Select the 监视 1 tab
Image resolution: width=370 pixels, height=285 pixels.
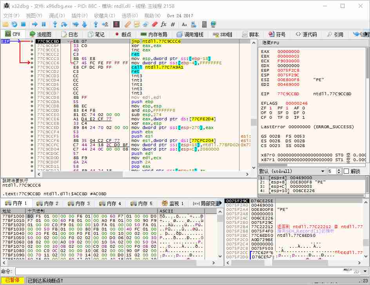(x=173, y=203)
